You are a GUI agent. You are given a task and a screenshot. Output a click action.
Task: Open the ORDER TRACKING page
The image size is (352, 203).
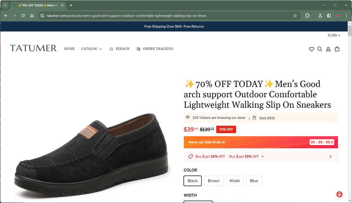155,49
